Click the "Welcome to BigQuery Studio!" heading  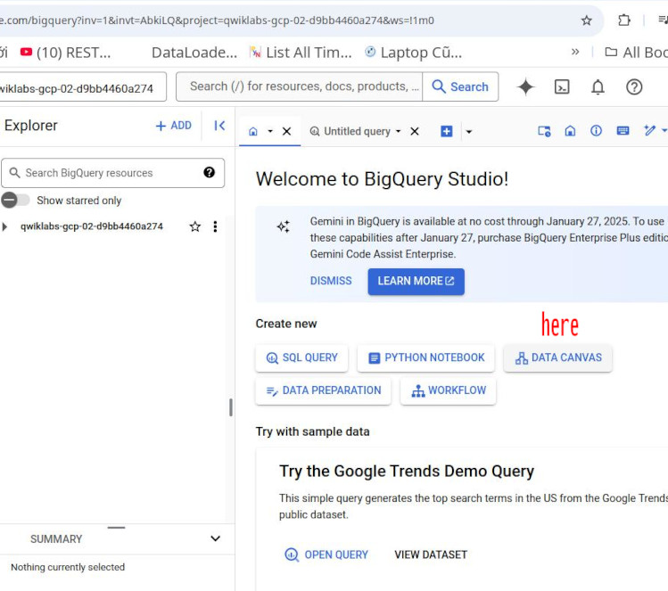pos(382,179)
